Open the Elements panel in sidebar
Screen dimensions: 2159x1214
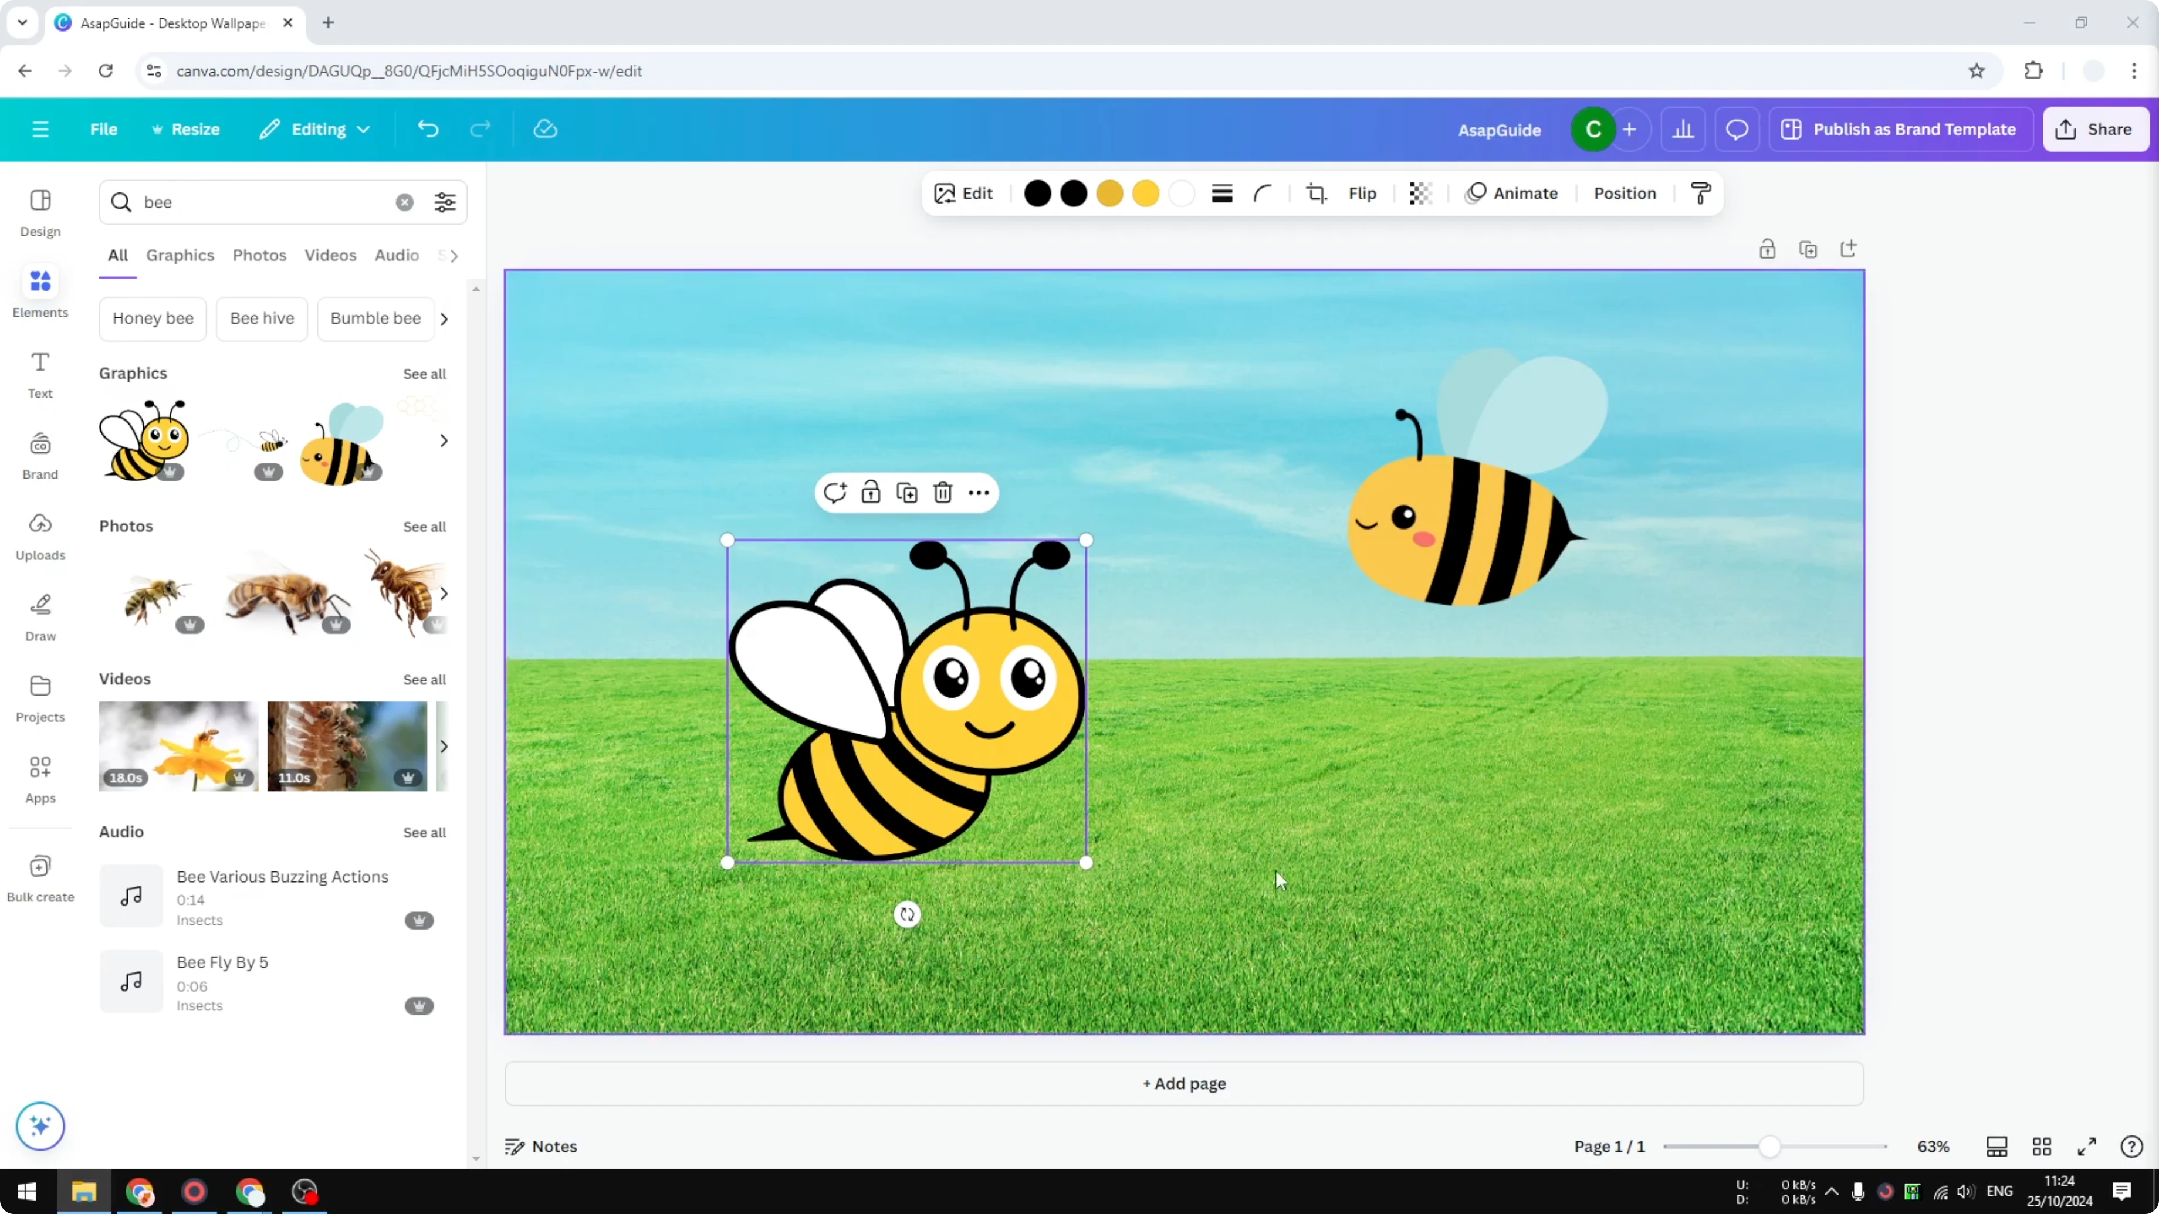(x=39, y=293)
